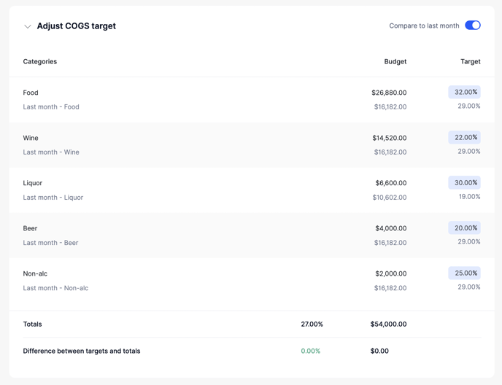Click the Categories column header
Image resolution: width=502 pixels, height=385 pixels.
[40, 62]
